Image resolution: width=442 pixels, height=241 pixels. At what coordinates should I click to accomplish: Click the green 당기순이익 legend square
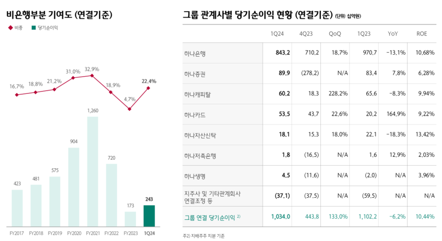(x=33, y=28)
